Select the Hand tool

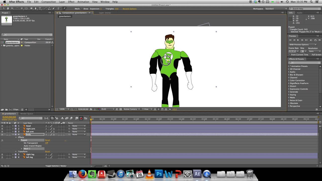point(8,9)
